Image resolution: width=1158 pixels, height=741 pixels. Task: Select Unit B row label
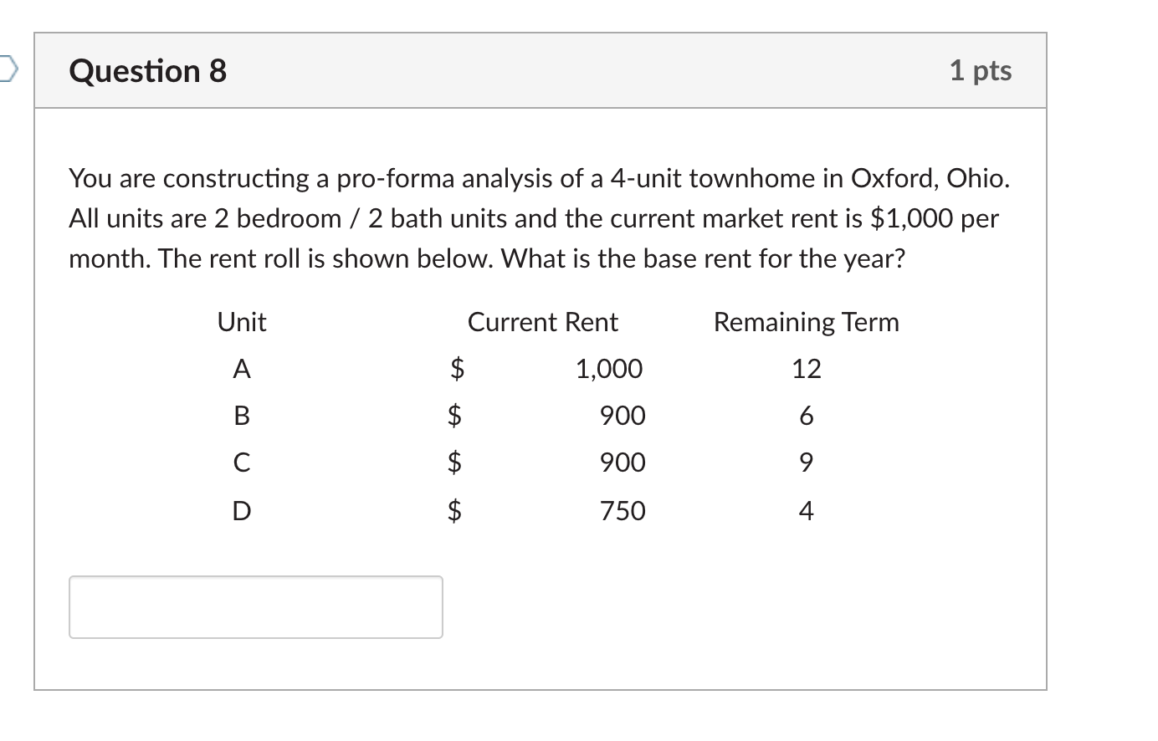pos(241,416)
